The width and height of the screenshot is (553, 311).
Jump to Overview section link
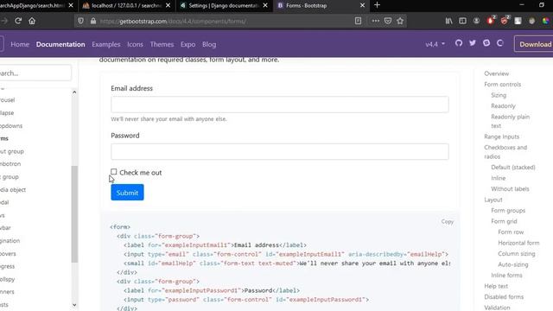coord(496,73)
